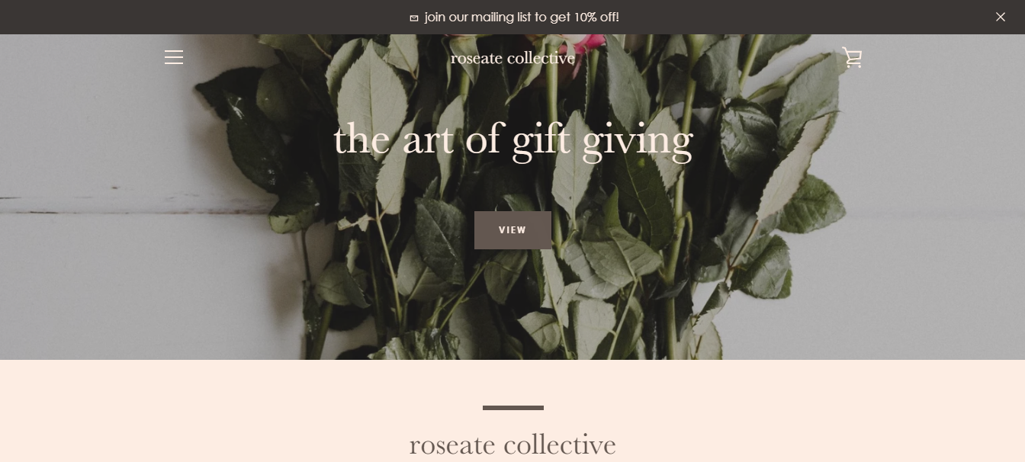The width and height of the screenshot is (1025, 462).
Task: Click 'the art of gift giving' headline
Action: pos(512,140)
